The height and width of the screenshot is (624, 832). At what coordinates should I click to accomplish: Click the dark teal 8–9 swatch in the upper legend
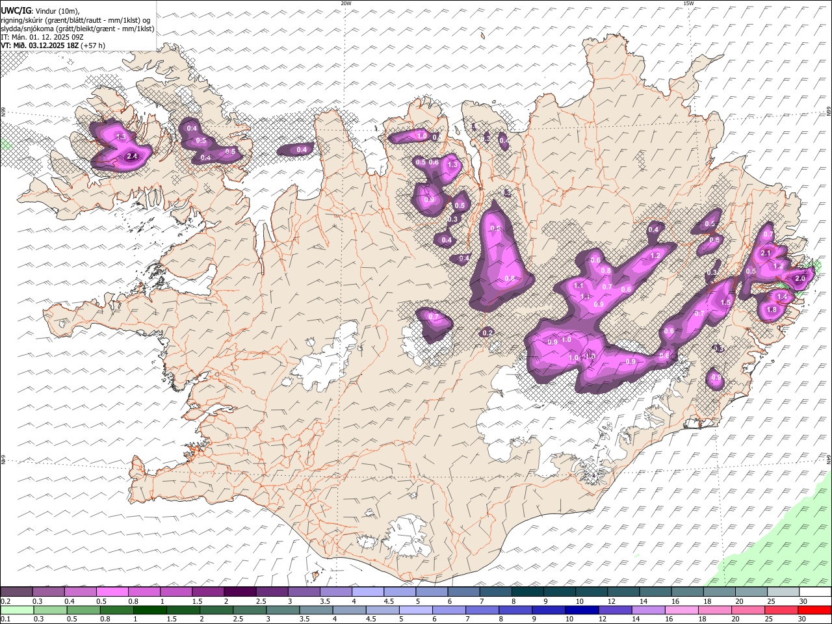tap(528, 592)
